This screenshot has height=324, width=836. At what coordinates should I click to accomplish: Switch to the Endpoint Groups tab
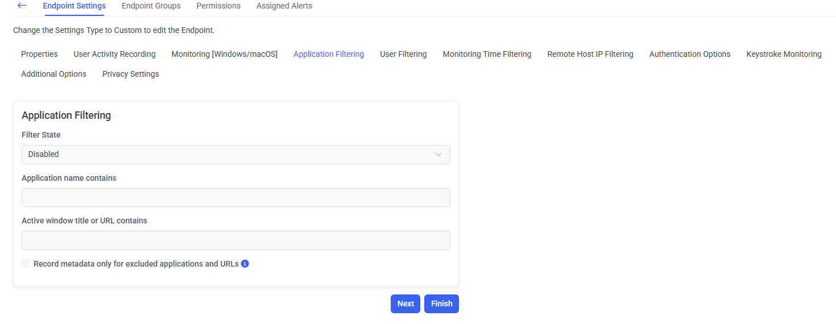tap(151, 6)
